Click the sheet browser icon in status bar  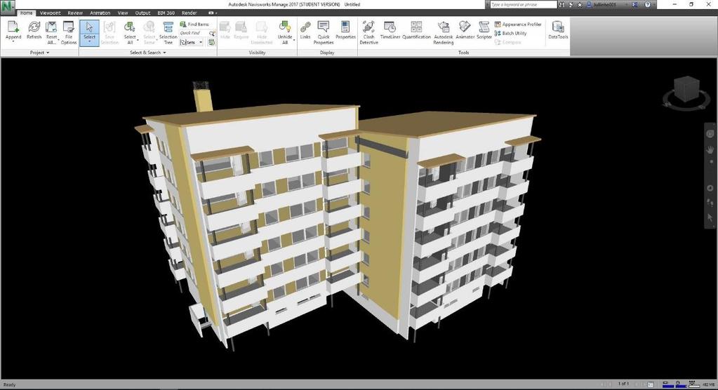click(650, 384)
